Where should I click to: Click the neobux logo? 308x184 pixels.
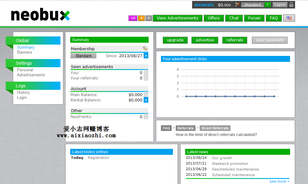pyautogui.click(x=40, y=15)
